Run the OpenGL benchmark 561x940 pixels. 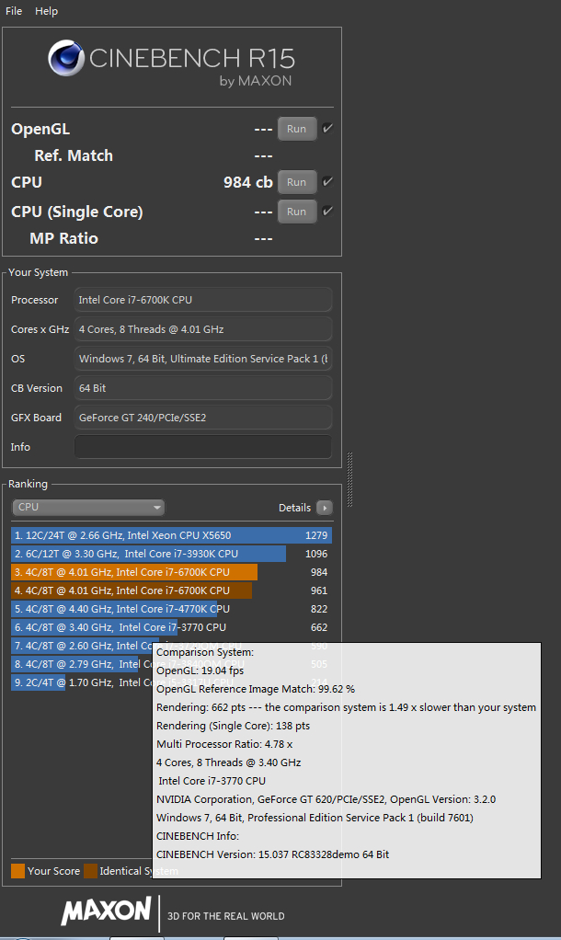296,130
